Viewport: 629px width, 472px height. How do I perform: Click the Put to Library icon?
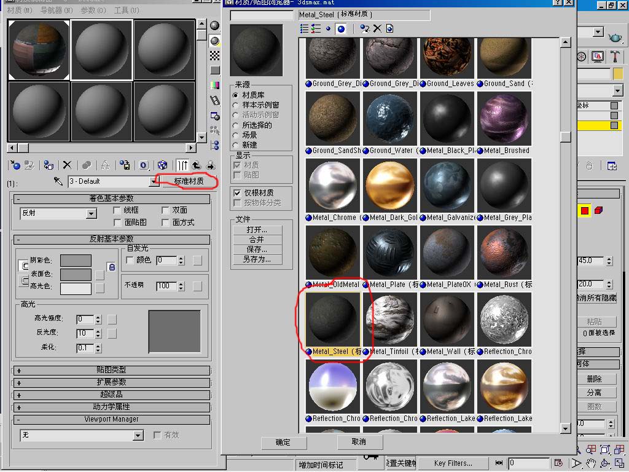click(125, 165)
